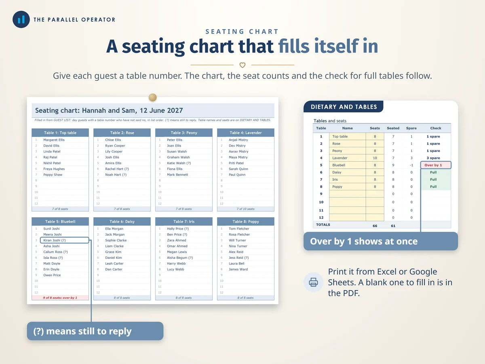Select the Table 3: Peony header

[184, 133]
